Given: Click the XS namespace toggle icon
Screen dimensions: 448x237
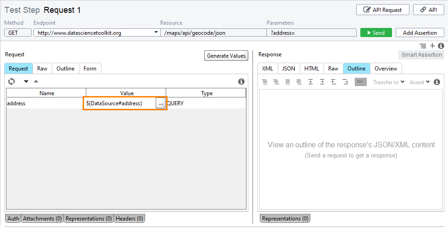Looking at the screenshot, I should coord(361,82).
